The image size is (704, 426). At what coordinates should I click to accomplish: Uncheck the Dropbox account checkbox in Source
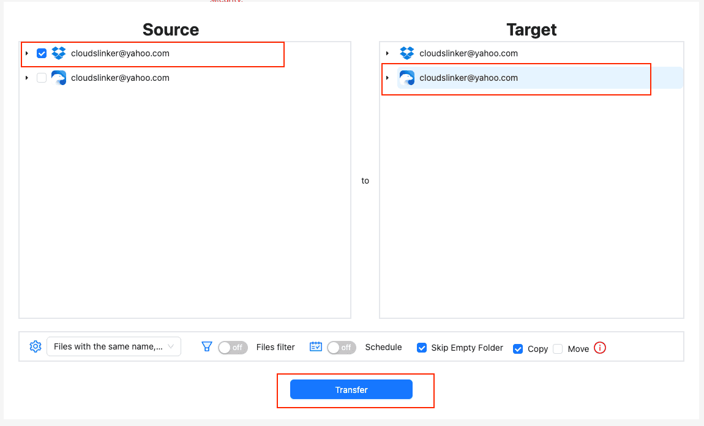(x=42, y=53)
